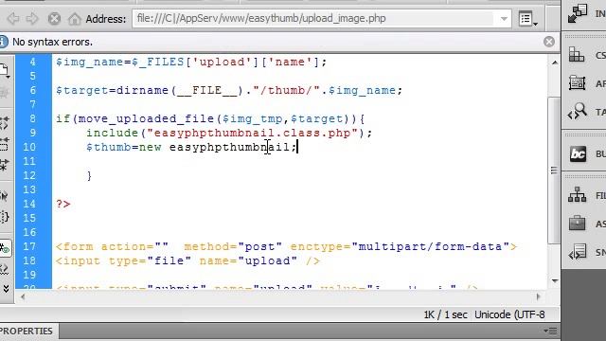606x341 pixels.
Task: Go to Home page icon
Action: 75,18
